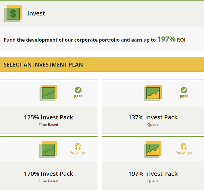Click the green 197% ROI figure
This screenshot has width=204, height=190.
click(x=167, y=39)
